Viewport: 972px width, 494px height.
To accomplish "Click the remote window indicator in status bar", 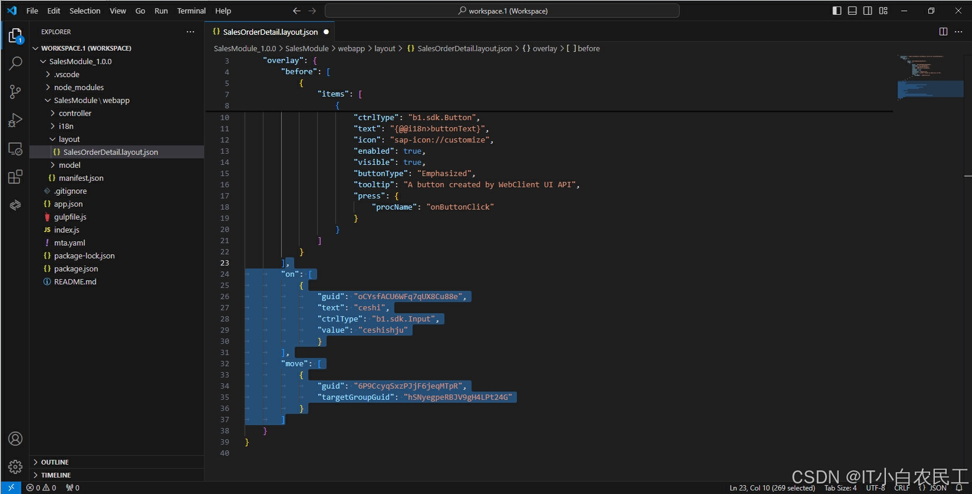I will click(x=11, y=488).
